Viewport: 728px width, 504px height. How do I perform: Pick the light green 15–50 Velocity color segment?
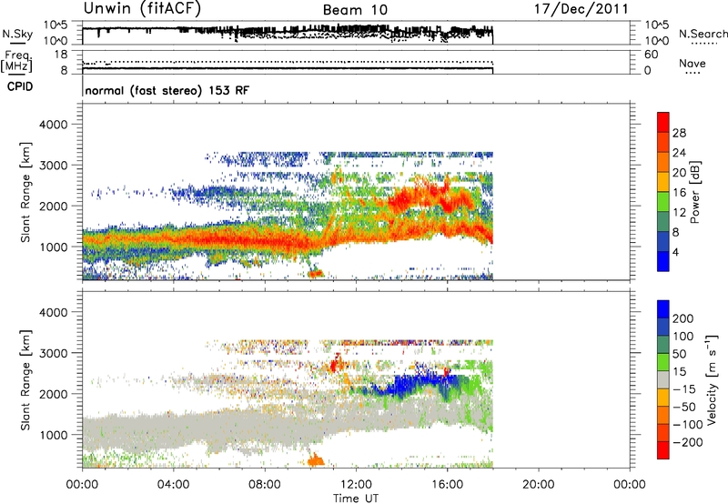coord(663,362)
